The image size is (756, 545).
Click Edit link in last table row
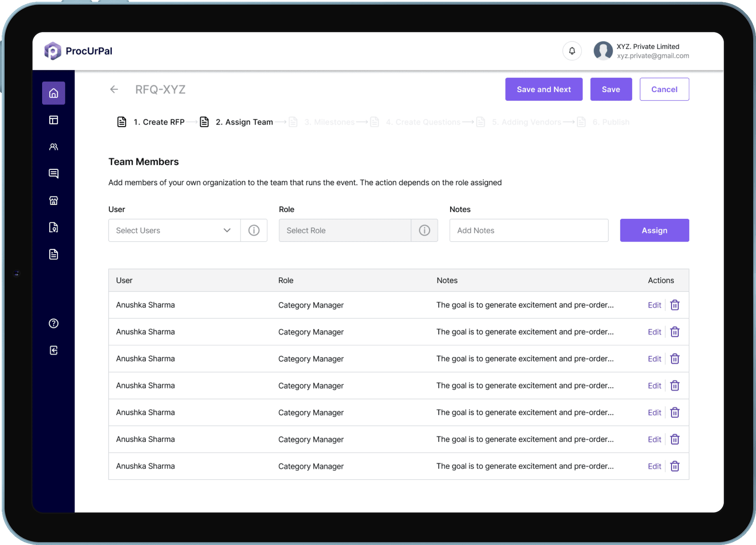[x=654, y=466]
